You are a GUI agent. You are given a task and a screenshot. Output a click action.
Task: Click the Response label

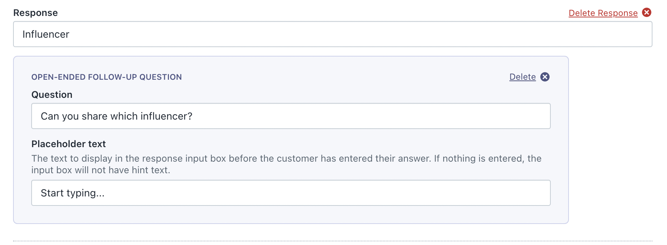35,13
